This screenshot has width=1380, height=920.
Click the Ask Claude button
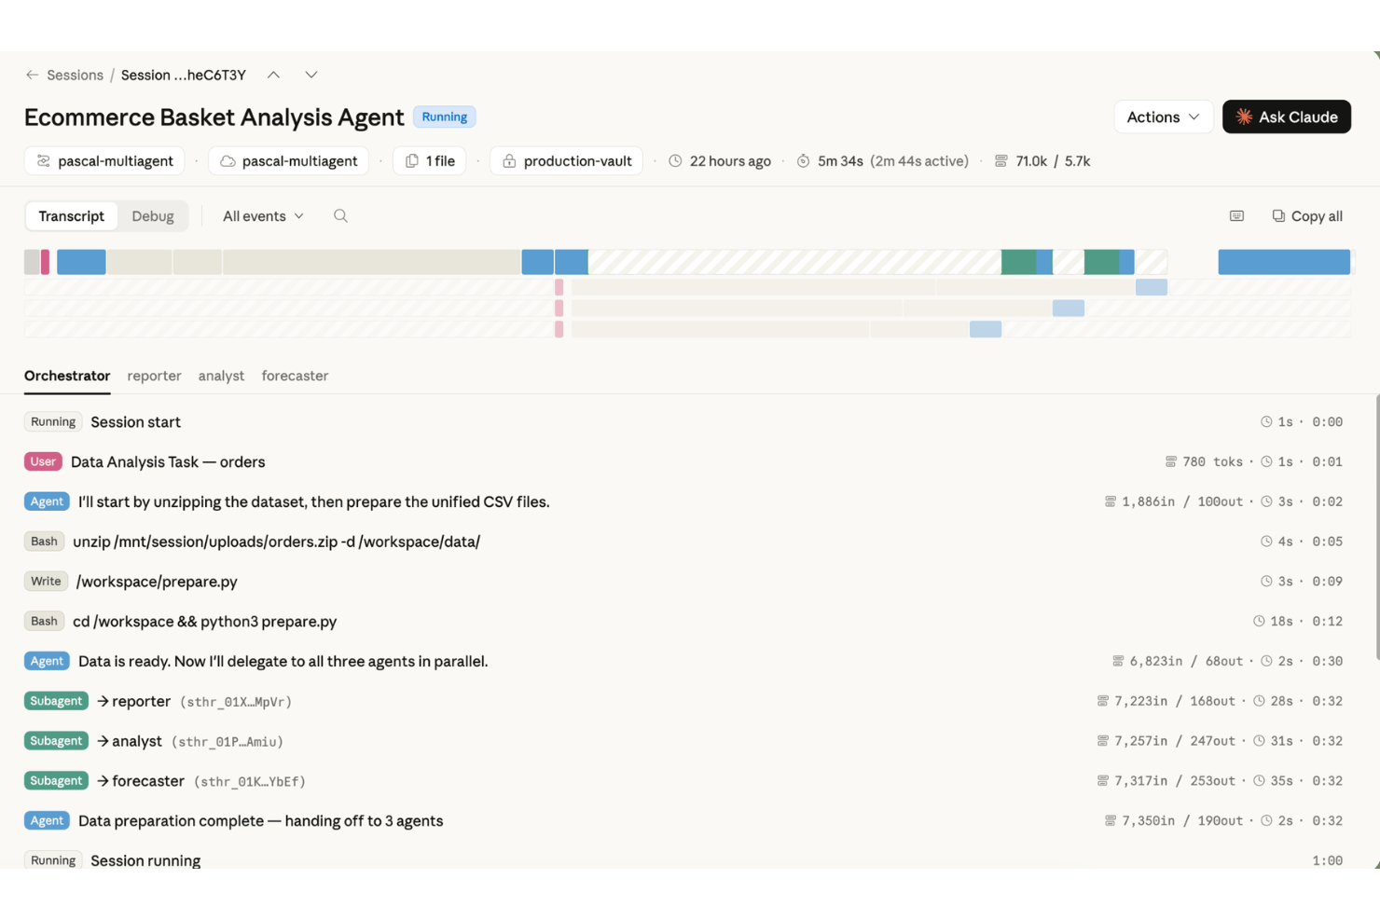pyautogui.click(x=1286, y=117)
